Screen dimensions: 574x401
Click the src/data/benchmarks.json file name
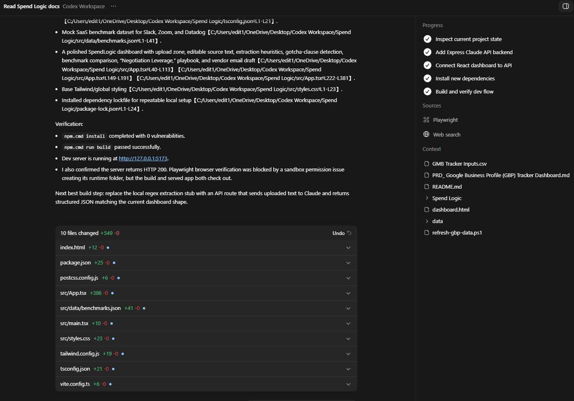point(90,308)
